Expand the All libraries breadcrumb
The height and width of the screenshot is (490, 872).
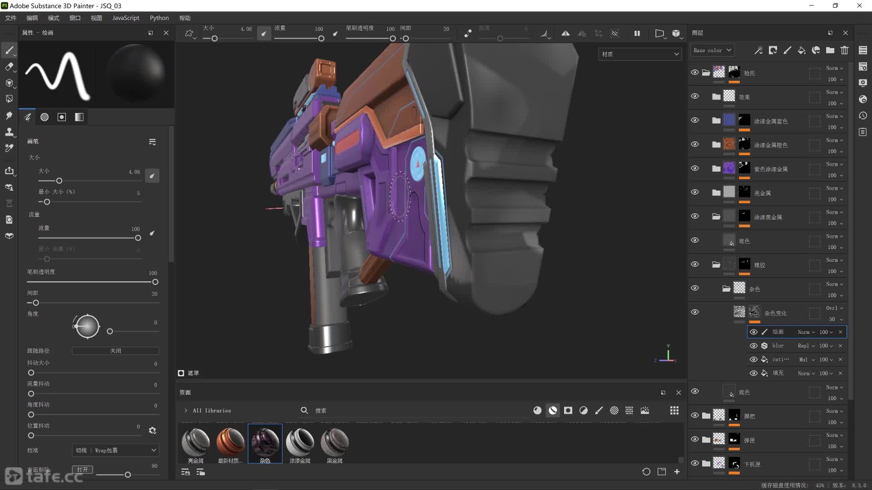click(x=186, y=411)
